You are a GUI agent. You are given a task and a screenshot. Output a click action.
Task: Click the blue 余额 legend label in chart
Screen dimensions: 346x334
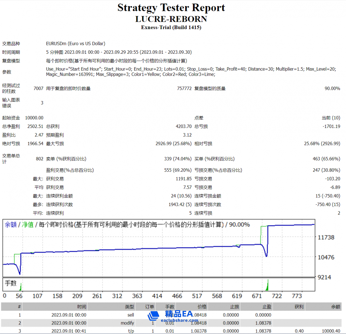(11, 225)
